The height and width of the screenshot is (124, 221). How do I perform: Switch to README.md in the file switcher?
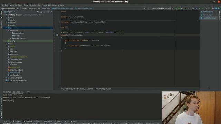click(208, 12)
